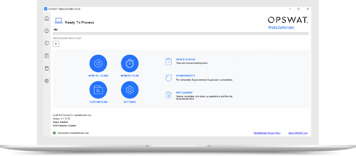The image size is (356, 156).
Task: Click 'Version: 4.1.15.15' text
Action: click(x=61, y=118)
